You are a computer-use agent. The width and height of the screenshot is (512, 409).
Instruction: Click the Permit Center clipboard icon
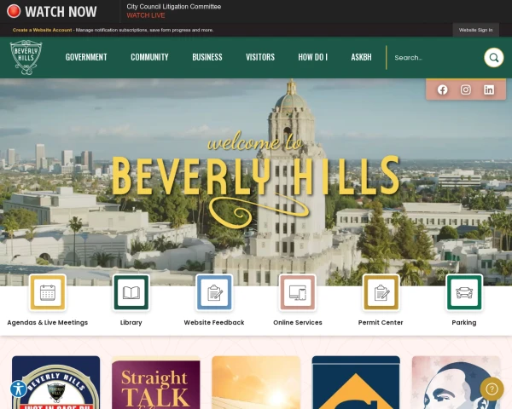point(381,292)
